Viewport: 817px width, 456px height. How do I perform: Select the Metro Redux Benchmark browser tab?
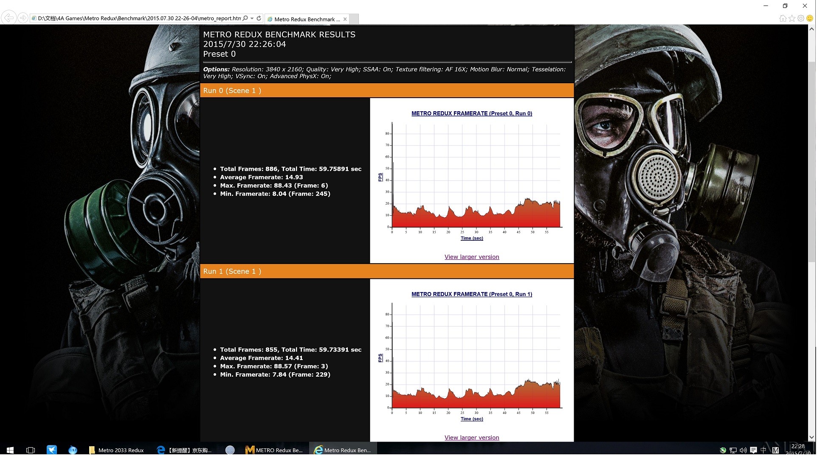pyautogui.click(x=307, y=19)
